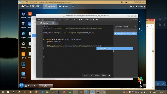Open the Plugin center desktop icon
Image resolution: width=167 pixels, height=94 pixels.
point(23,35)
